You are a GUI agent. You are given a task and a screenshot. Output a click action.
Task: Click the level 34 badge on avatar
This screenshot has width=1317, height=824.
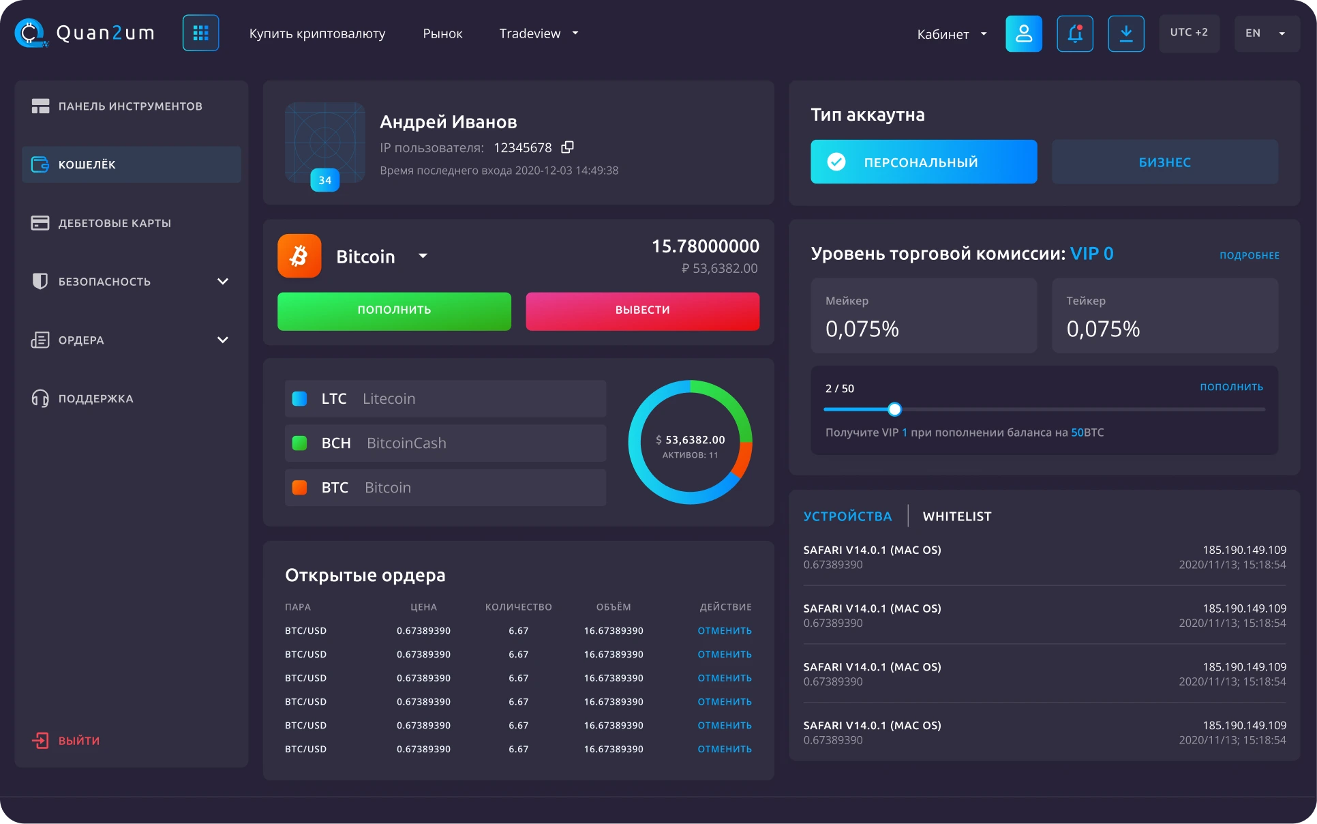click(x=325, y=180)
